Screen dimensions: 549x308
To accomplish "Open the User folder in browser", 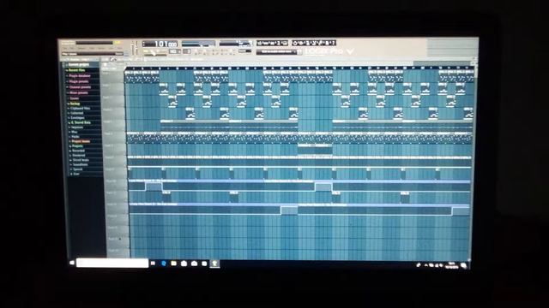I will coord(76,174).
